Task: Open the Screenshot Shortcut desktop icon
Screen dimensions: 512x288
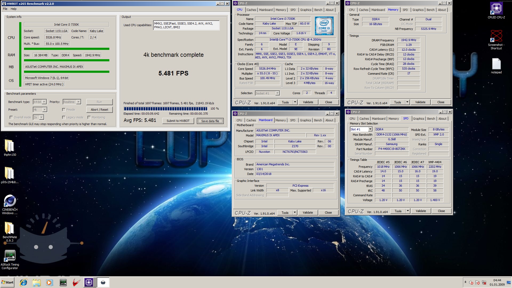Action: tap(496, 39)
